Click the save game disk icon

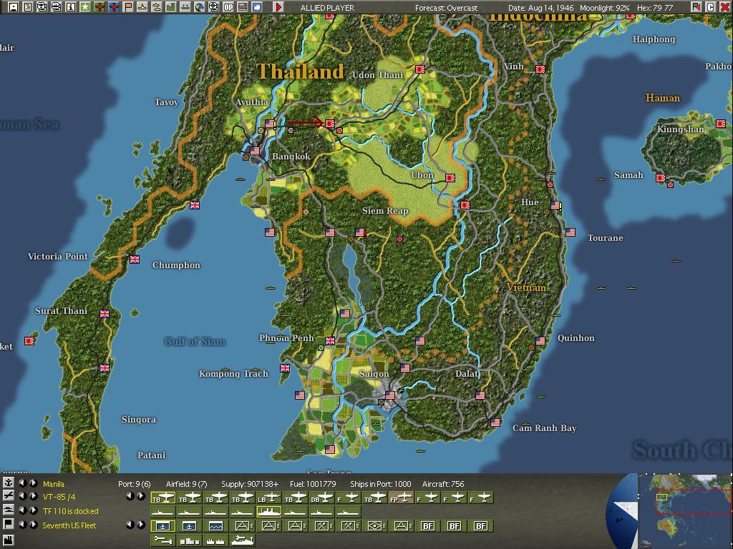14,7
